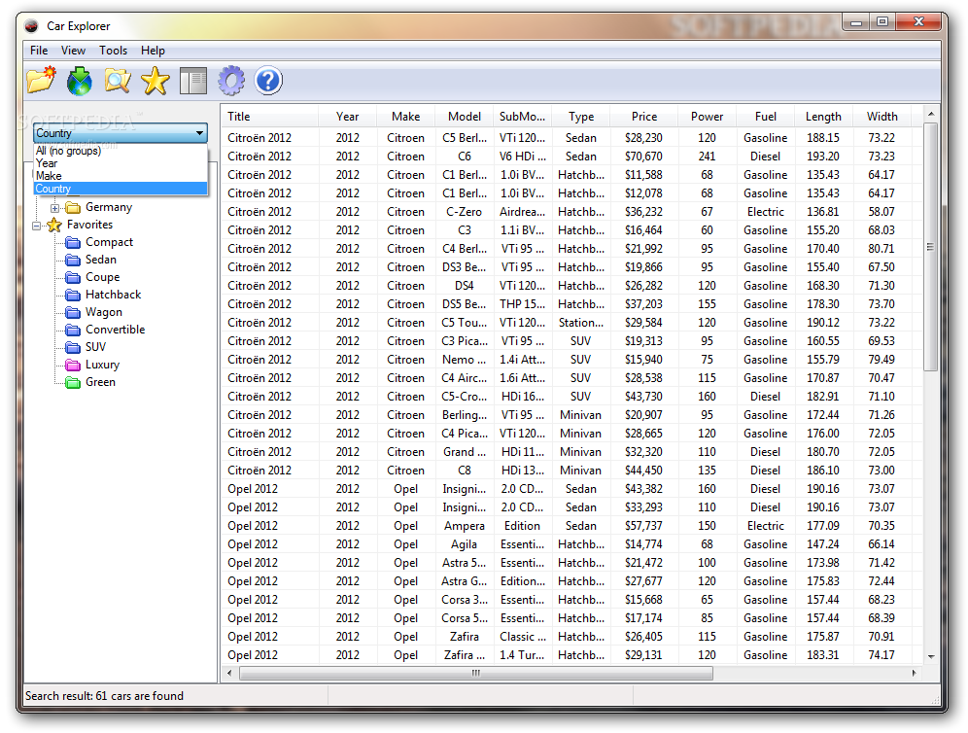Click the Coupe blue folder icon
The height and width of the screenshot is (733, 968).
click(x=74, y=277)
